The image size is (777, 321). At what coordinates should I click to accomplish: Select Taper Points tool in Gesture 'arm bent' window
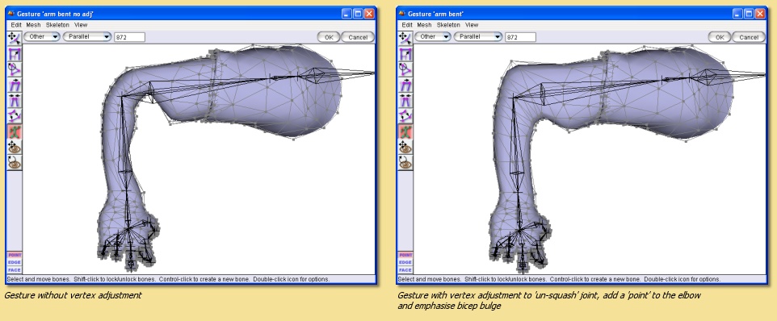[405, 100]
